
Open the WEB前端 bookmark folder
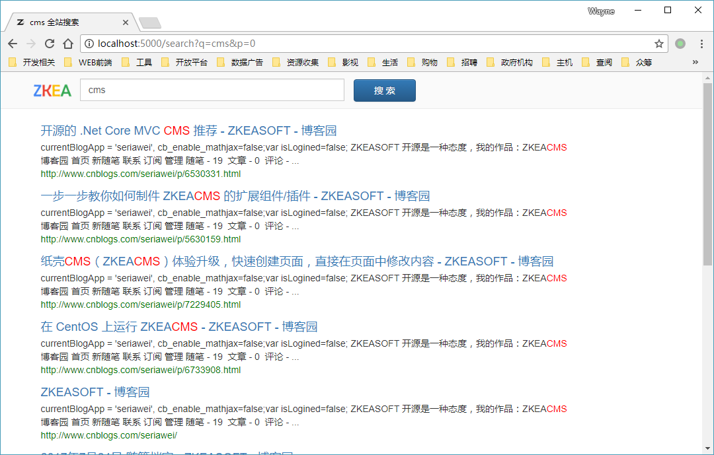[x=89, y=62]
